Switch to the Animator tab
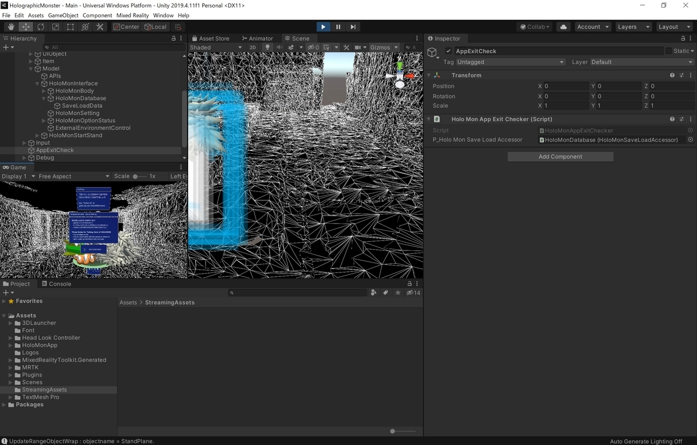This screenshot has width=697, height=445. [x=257, y=38]
